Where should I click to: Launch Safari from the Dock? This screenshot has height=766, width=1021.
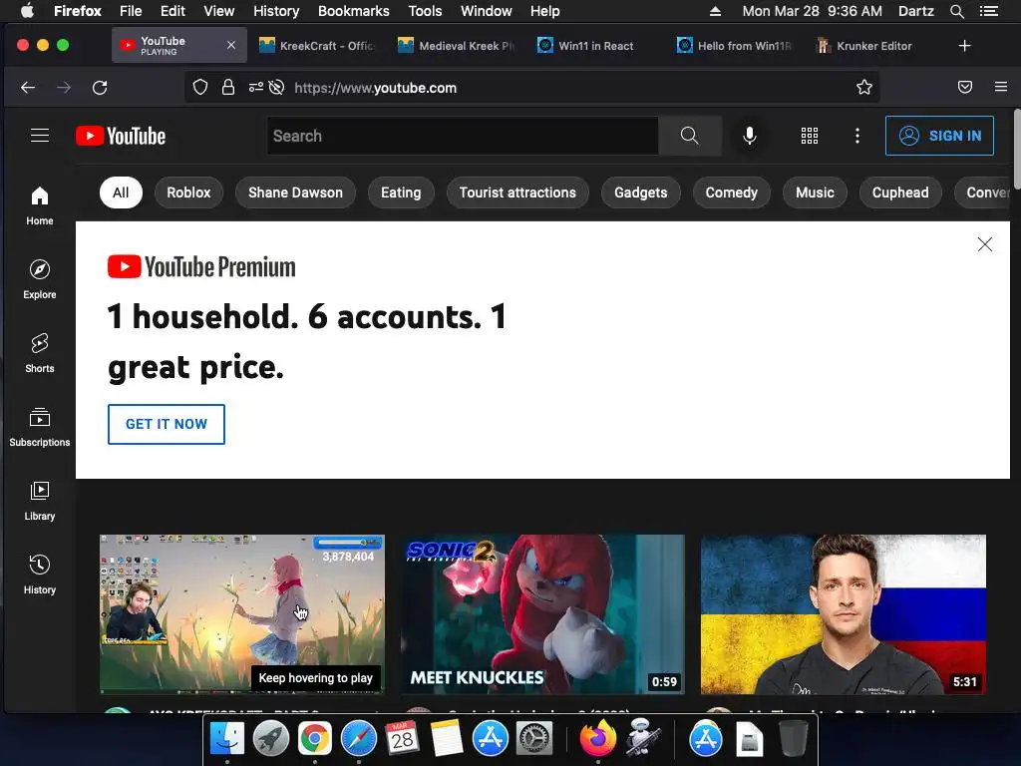click(x=359, y=739)
